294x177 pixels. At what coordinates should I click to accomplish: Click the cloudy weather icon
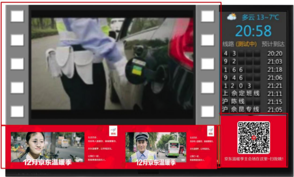click(x=232, y=16)
